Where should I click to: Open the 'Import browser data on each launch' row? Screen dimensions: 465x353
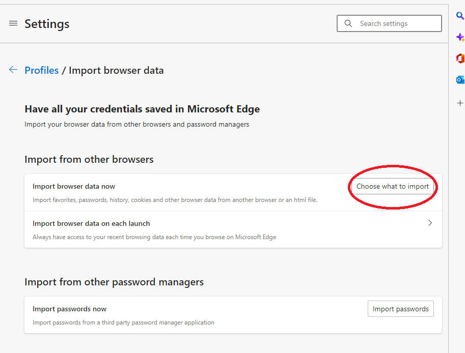pyautogui.click(x=233, y=229)
